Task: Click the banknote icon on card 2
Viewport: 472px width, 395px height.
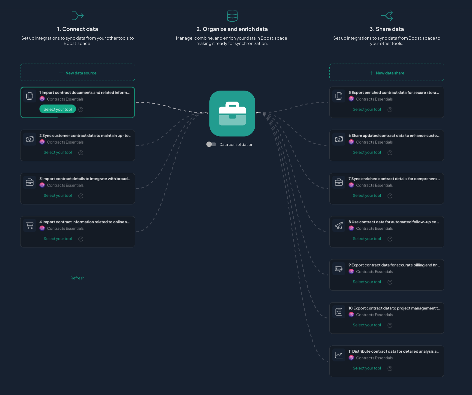Action: tap(30, 139)
